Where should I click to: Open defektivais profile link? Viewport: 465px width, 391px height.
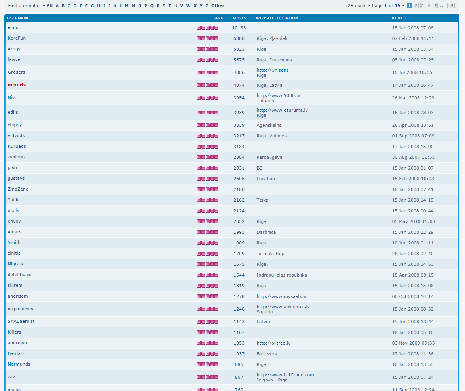[19, 274]
